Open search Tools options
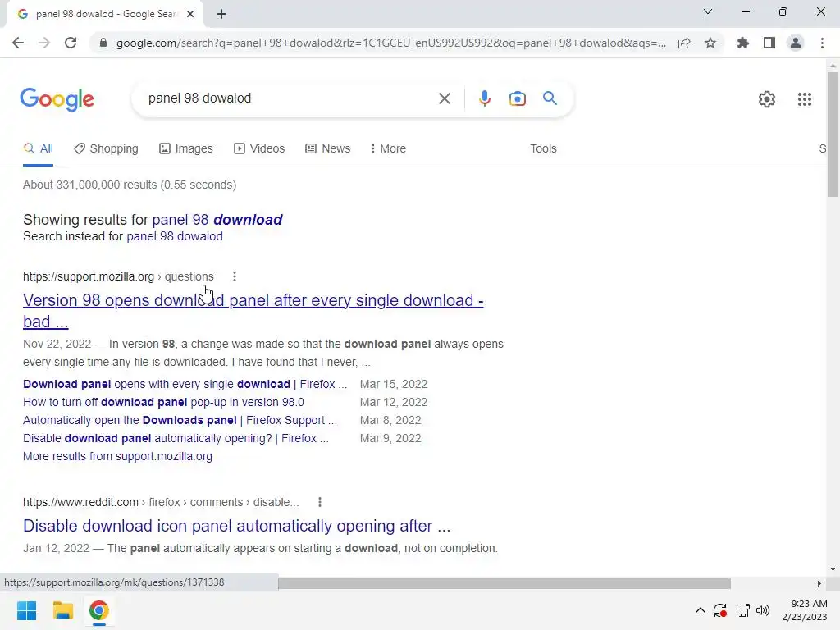Viewport: 840px width, 630px height. (x=543, y=149)
